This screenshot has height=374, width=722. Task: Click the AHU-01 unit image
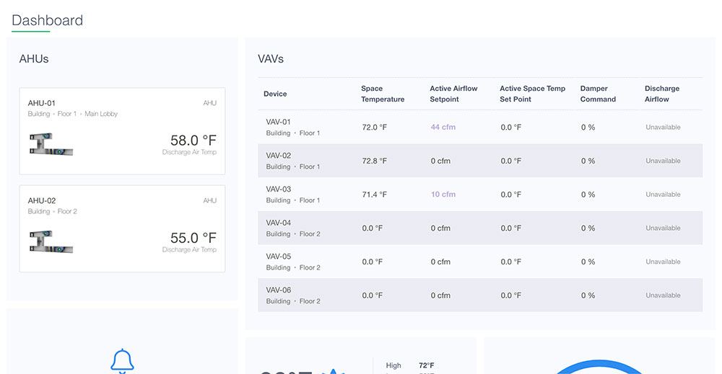pyautogui.click(x=51, y=144)
